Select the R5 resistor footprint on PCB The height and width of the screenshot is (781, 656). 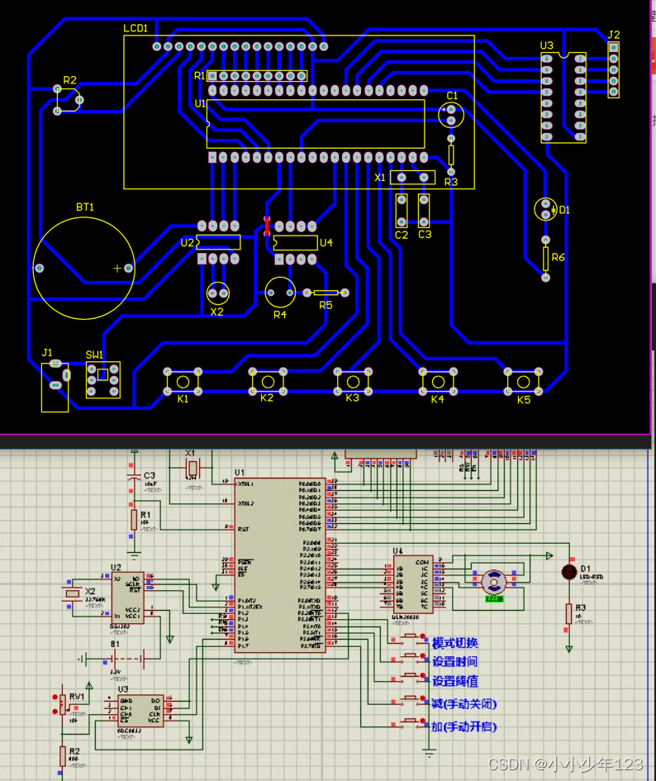coord(326,293)
